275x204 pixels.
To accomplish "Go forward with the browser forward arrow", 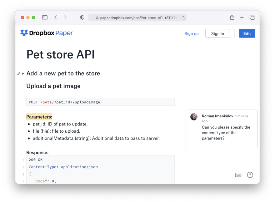I will (65, 18).
